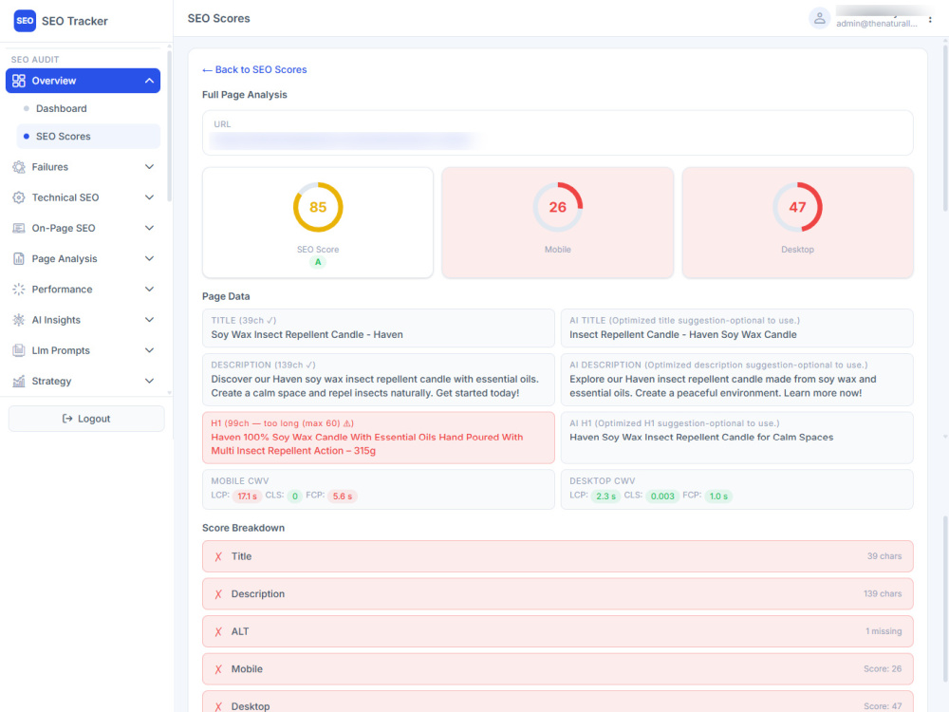Viewport: 949px width, 712px height.
Task: Open the three-dot account menu
Action: pos(930,19)
